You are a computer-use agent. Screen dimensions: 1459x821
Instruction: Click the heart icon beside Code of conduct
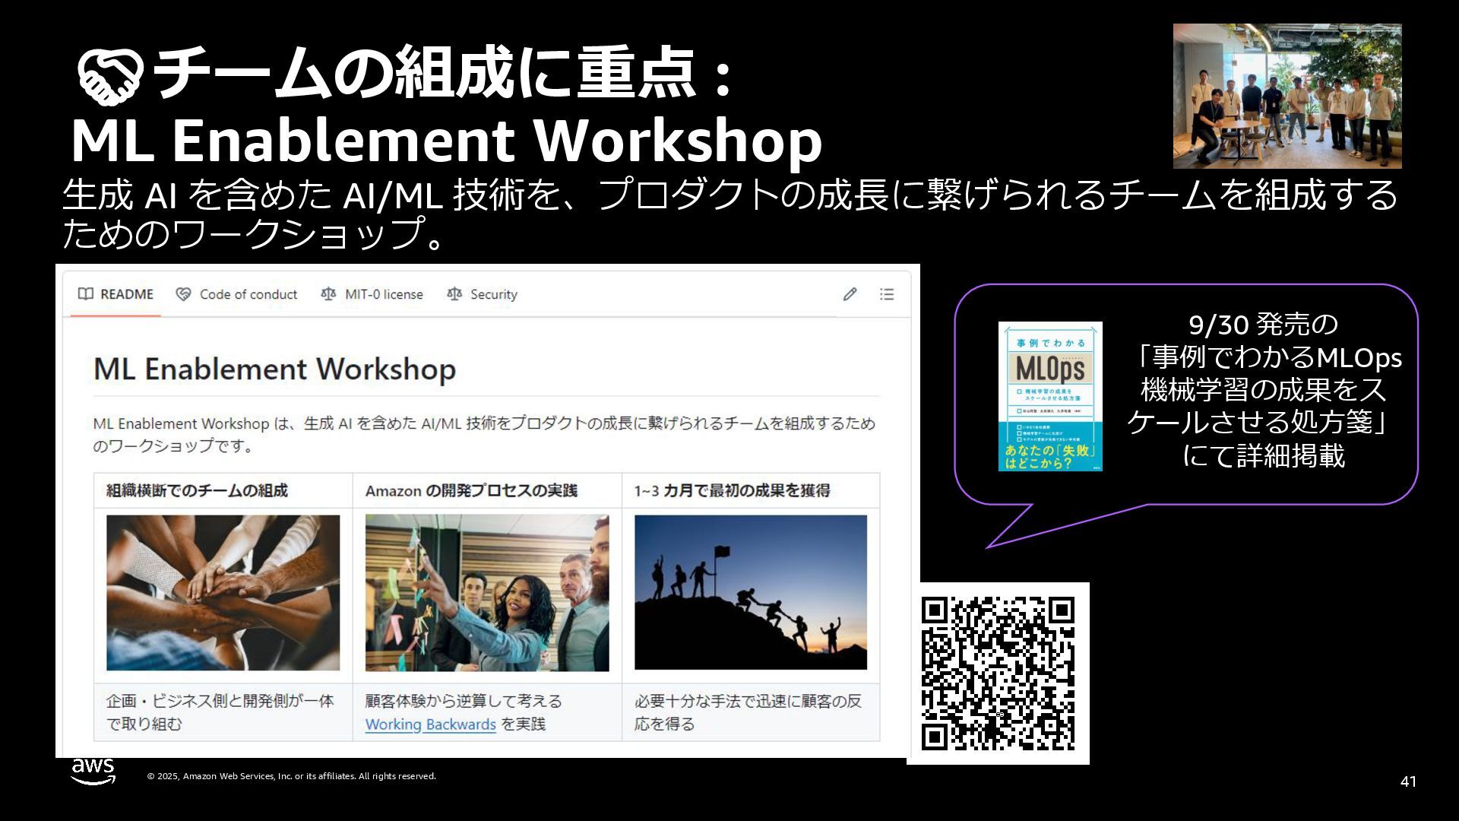(183, 294)
